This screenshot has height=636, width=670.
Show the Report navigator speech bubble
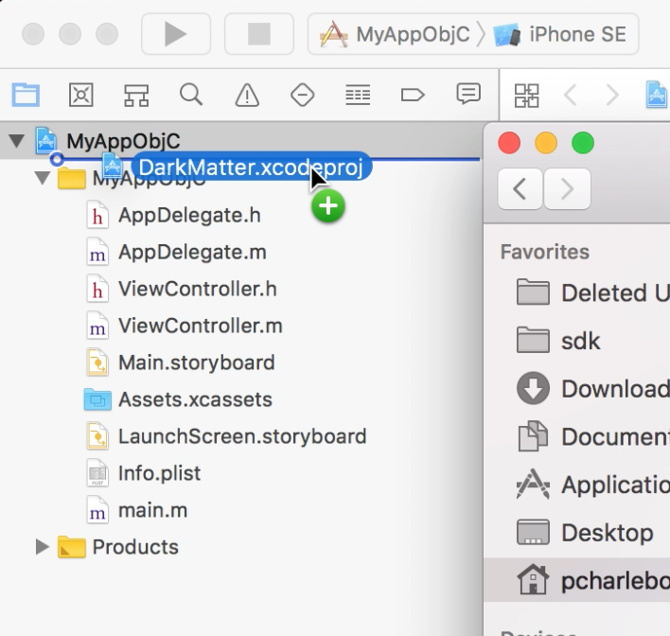[467, 95]
